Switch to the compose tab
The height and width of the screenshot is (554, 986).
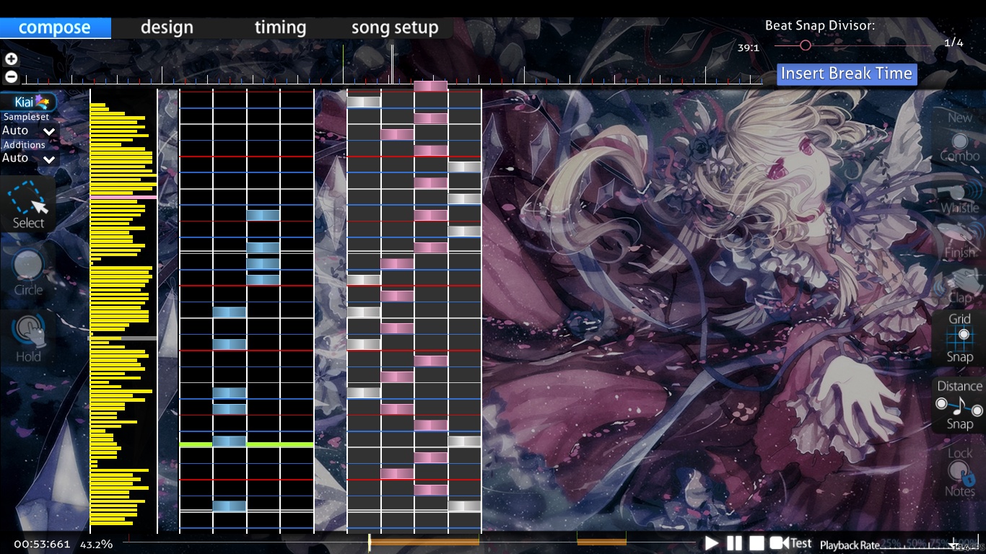(x=55, y=27)
